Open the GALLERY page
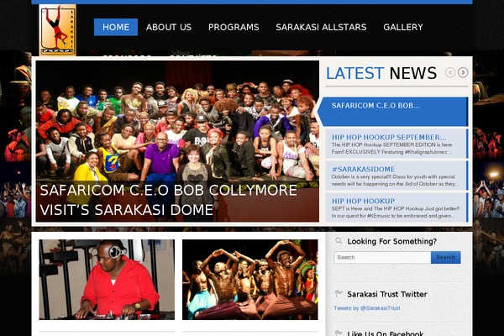504x336 pixels. point(403,27)
